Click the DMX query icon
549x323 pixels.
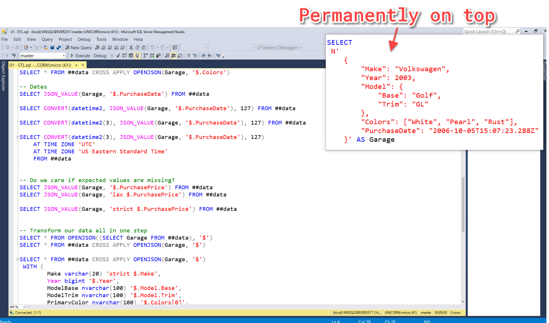click(x=110, y=47)
